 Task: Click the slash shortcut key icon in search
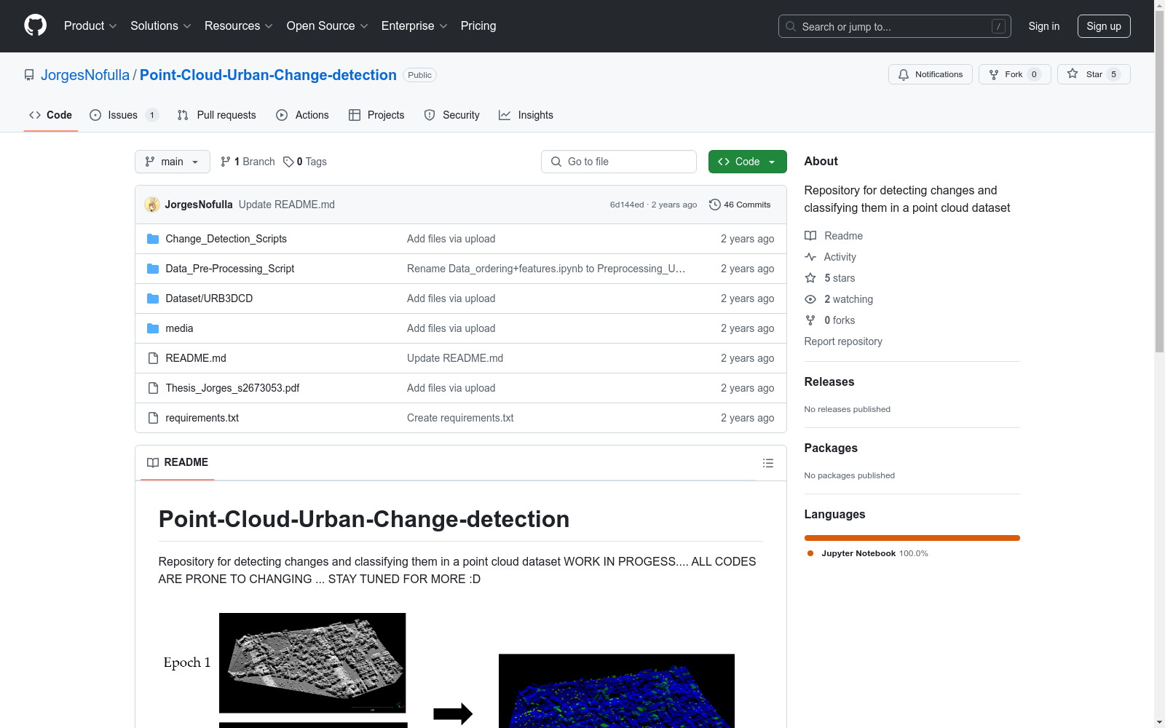(x=998, y=26)
